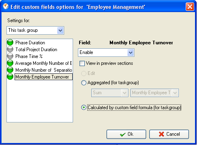Click gray status ball beside Phase Time %
This screenshot has width=197, height=145.
click(x=10, y=56)
